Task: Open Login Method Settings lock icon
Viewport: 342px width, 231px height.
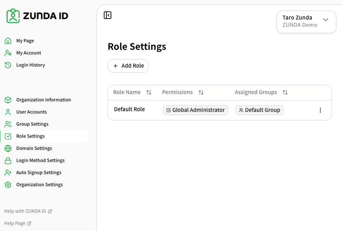Action: click(8, 161)
